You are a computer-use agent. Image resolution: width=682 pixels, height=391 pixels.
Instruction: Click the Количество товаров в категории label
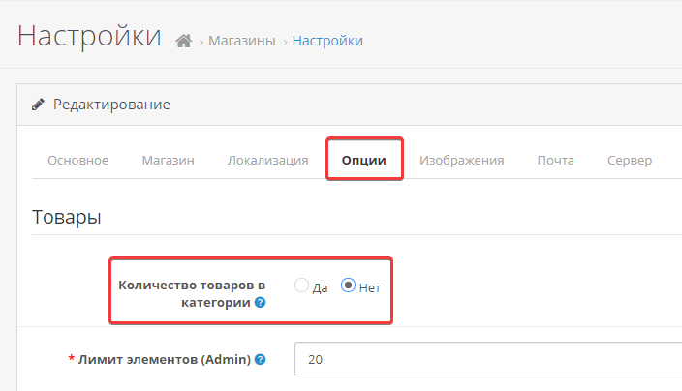(191, 293)
